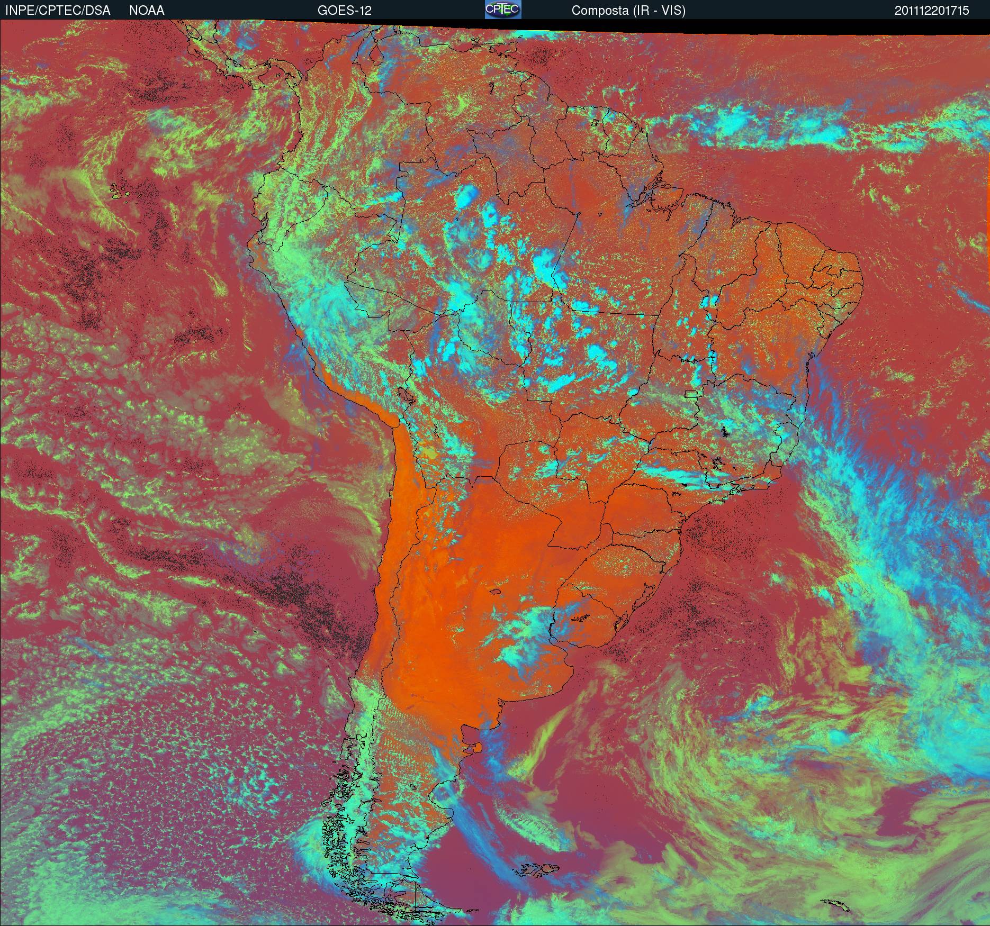Click the timestamp 201112201715

[x=932, y=11]
